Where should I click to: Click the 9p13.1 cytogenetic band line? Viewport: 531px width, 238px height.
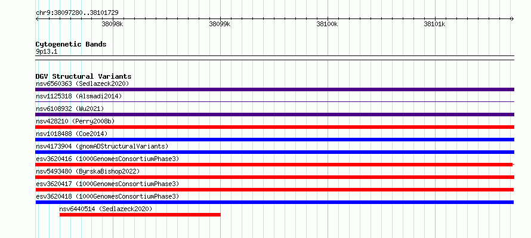[x=274, y=57]
